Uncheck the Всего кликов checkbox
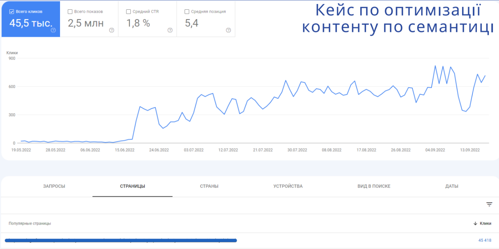The image size is (499, 249). tap(12, 12)
